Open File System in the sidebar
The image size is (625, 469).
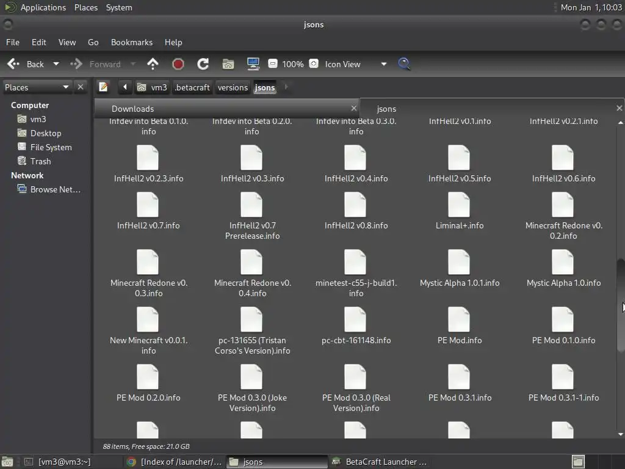coord(45,147)
